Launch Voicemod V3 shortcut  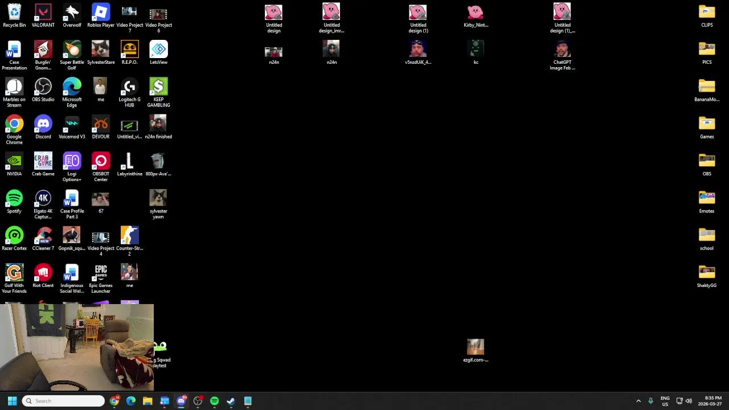pos(72,128)
